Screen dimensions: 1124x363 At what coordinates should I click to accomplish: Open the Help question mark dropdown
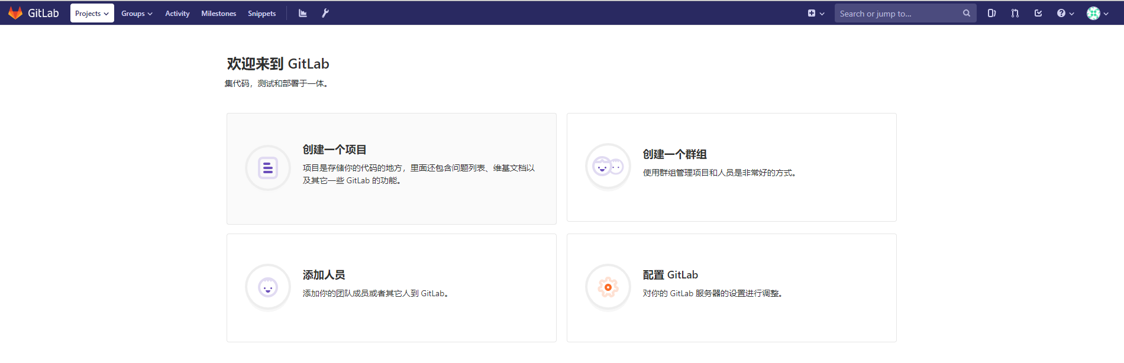pos(1065,13)
